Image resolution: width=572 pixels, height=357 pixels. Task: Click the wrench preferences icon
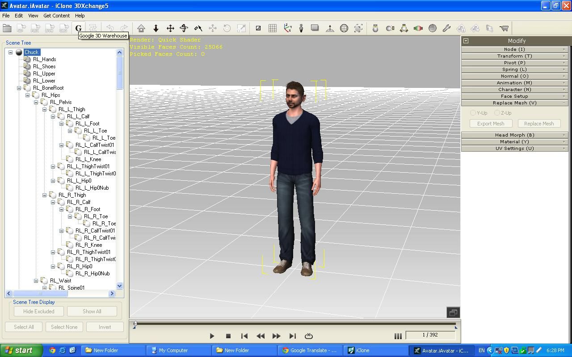(x=446, y=28)
